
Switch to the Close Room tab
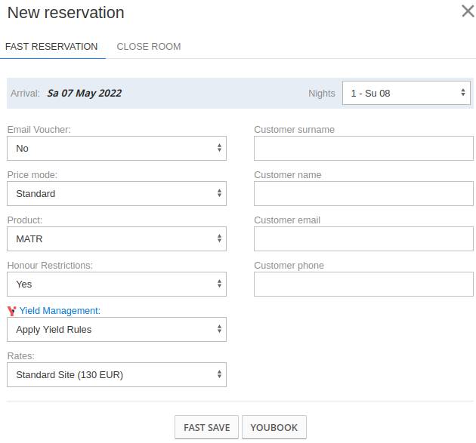click(x=149, y=46)
